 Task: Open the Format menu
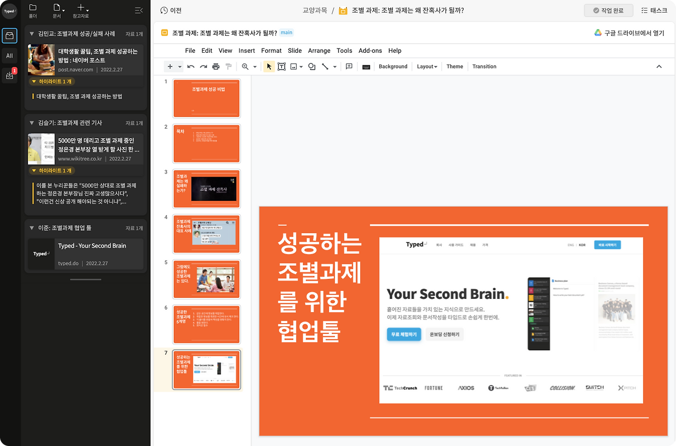271,51
